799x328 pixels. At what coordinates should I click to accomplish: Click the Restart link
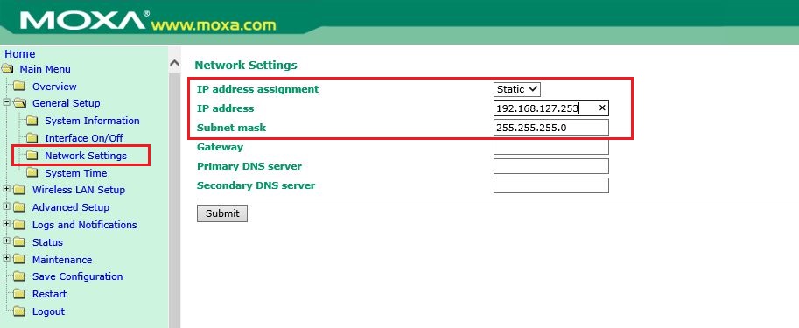(x=49, y=294)
